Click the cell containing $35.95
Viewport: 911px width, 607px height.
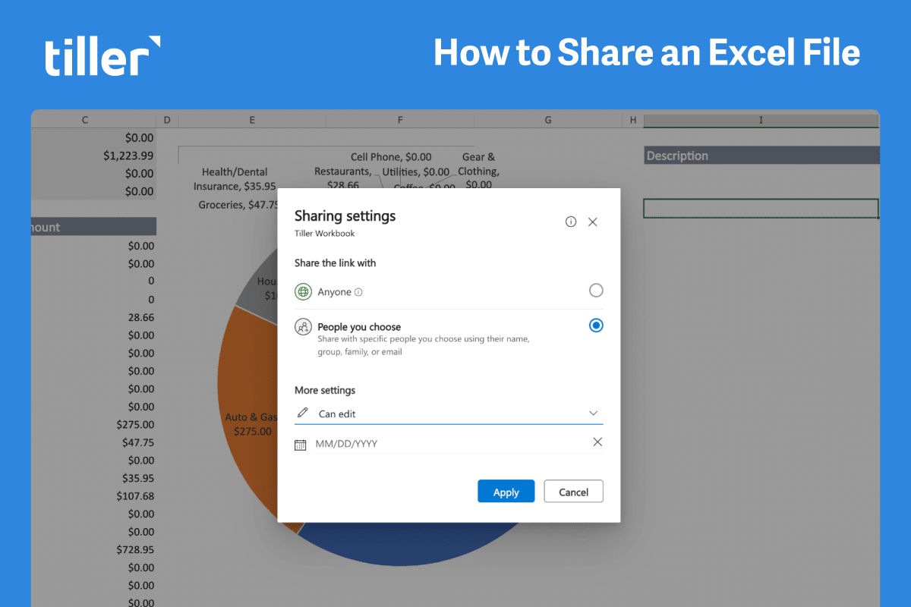pyautogui.click(x=93, y=478)
